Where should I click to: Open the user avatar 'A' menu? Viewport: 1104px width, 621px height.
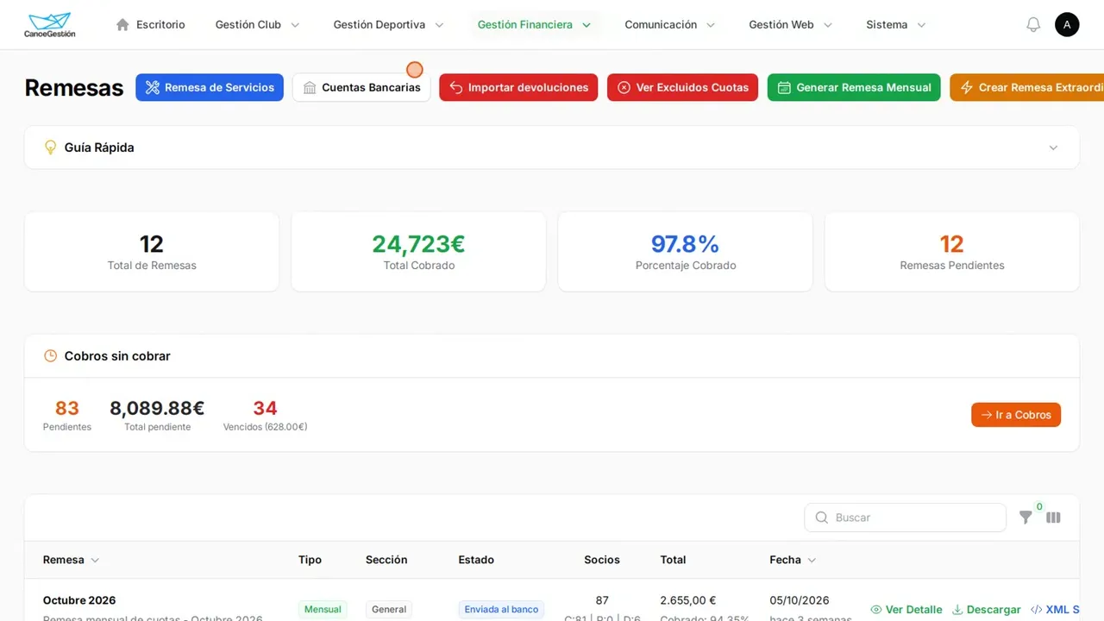tap(1067, 24)
